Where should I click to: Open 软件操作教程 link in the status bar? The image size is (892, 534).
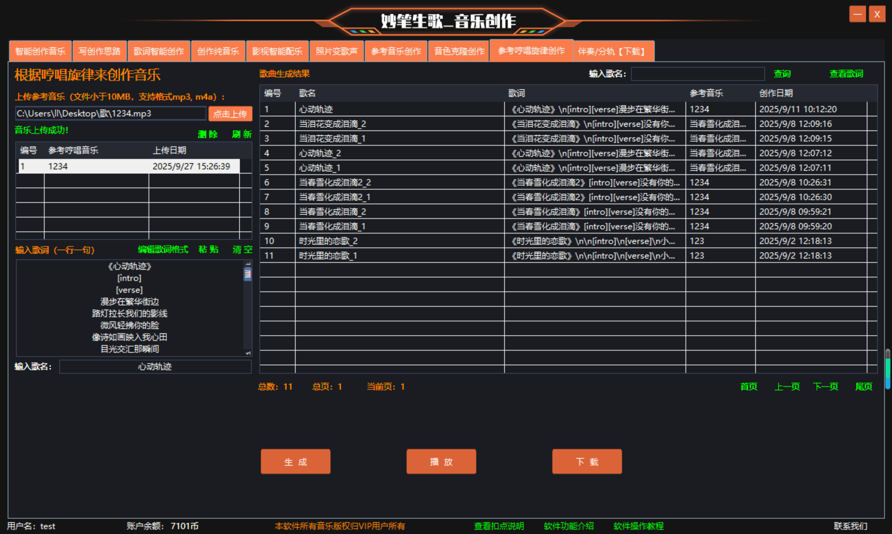(x=638, y=526)
